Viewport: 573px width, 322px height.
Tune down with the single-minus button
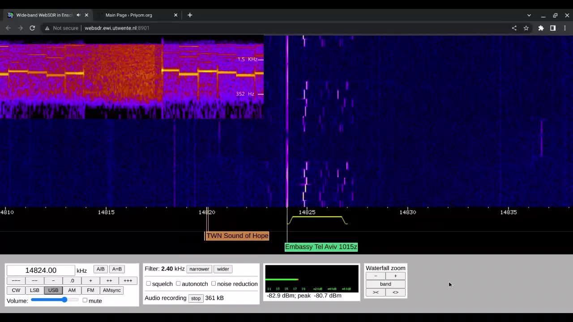[x=53, y=280]
